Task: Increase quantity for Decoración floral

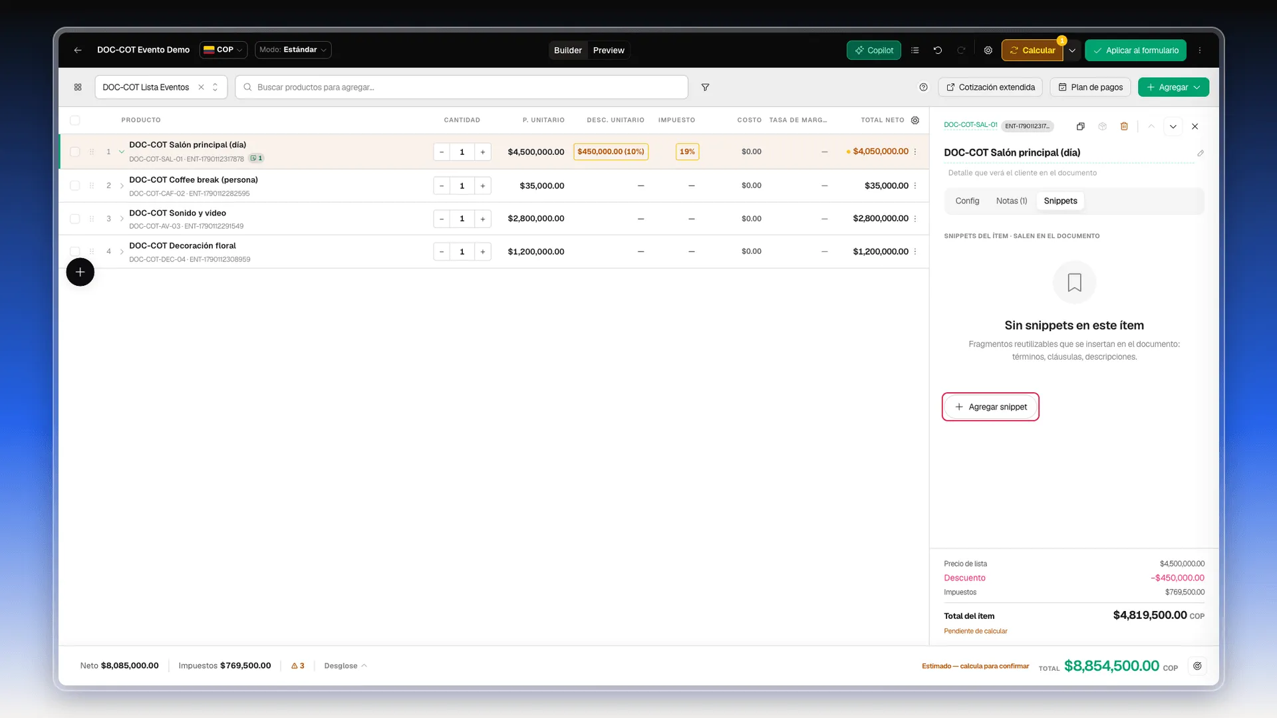Action: (483, 252)
